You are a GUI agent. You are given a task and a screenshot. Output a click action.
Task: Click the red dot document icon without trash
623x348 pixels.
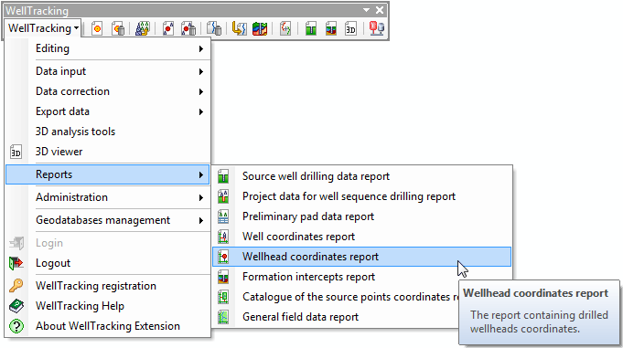click(168, 28)
